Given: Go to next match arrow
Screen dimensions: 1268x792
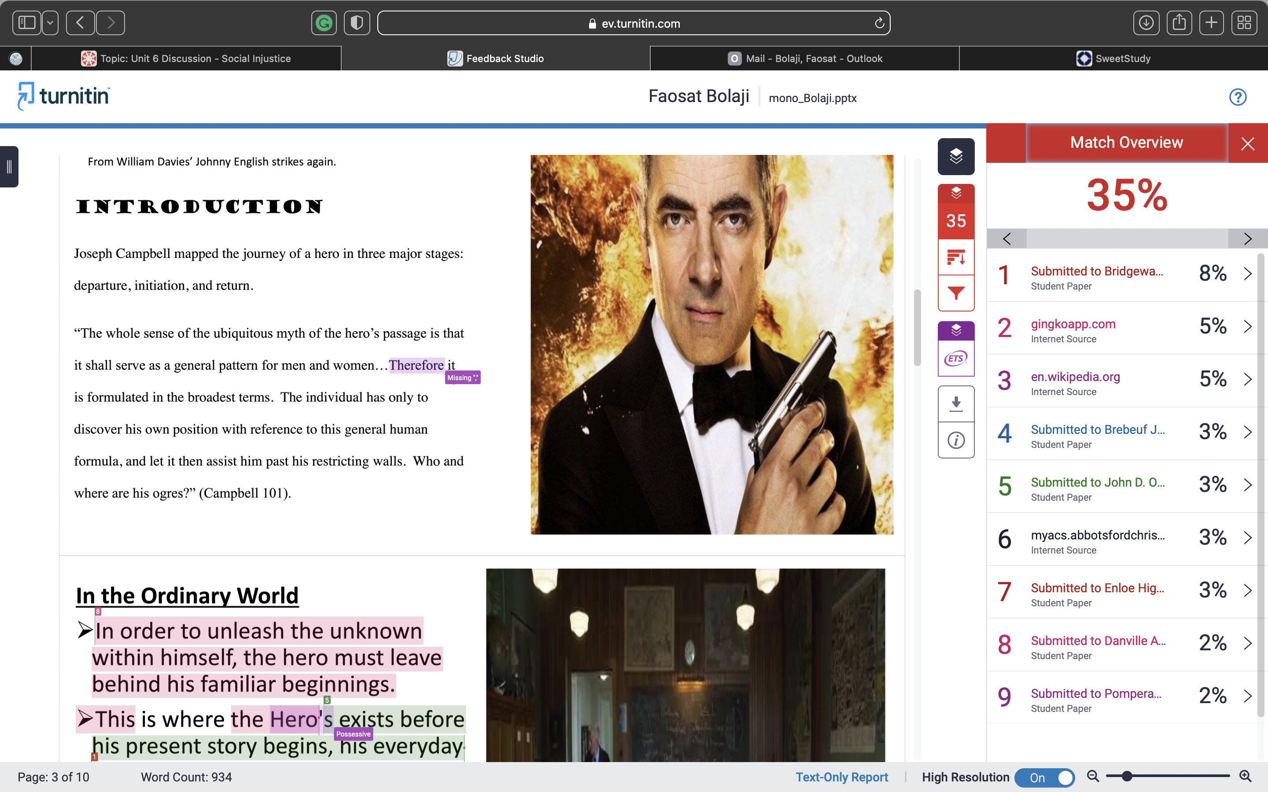Looking at the screenshot, I should [x=1248, y=239].
